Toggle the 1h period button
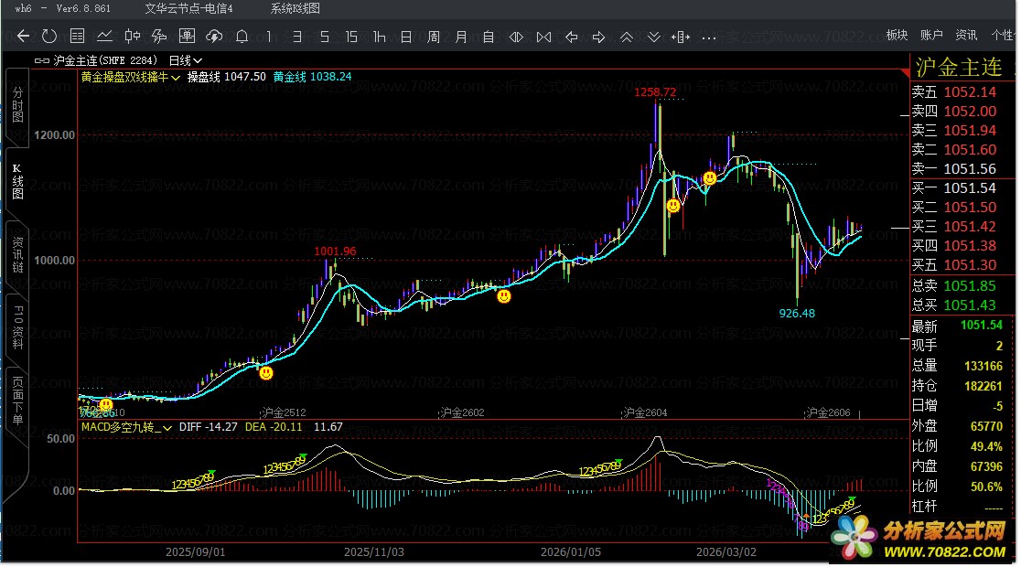The height and width of the screenshot is (567, 1021). click(380, 37)
